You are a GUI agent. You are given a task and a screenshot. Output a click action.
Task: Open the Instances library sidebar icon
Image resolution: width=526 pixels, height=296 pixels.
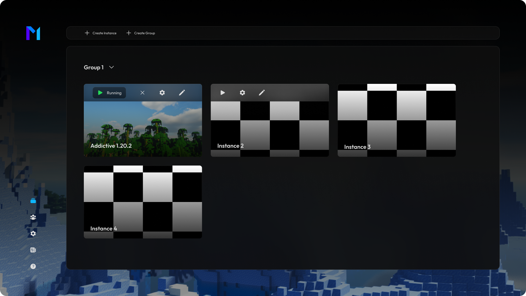[33, 201]
